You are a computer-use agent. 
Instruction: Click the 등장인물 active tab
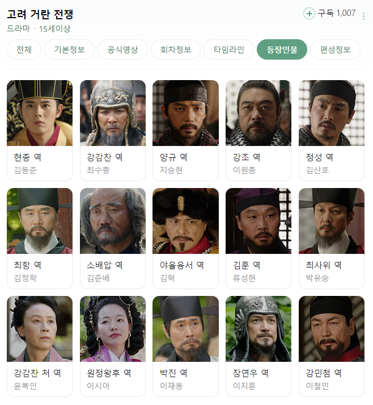click(282, 49)
